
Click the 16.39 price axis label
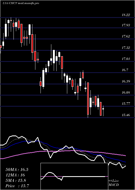pos(126,81)
